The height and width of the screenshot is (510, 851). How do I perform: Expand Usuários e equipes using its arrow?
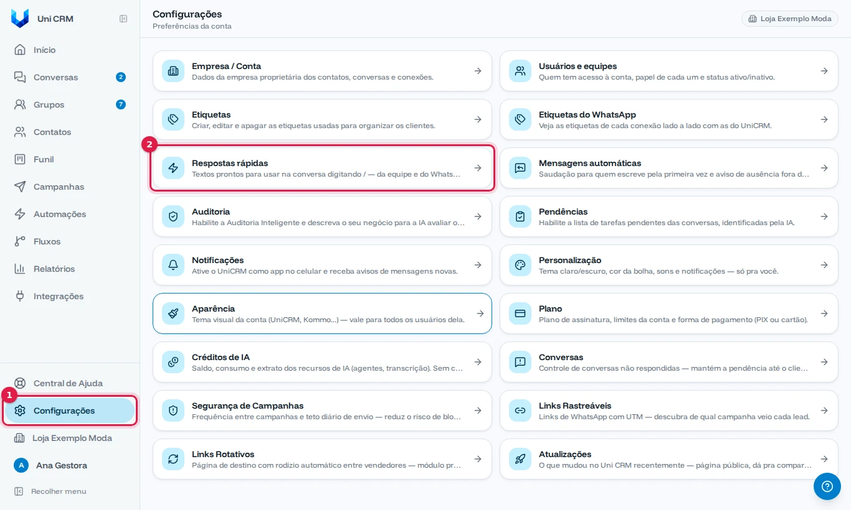[824, 71]
